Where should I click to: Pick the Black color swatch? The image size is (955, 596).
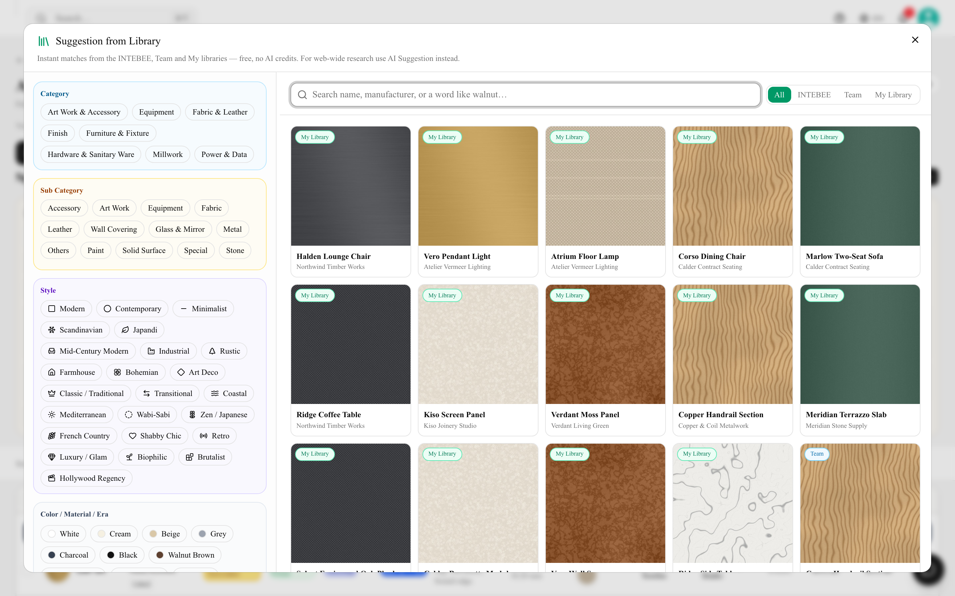(111, 555)
